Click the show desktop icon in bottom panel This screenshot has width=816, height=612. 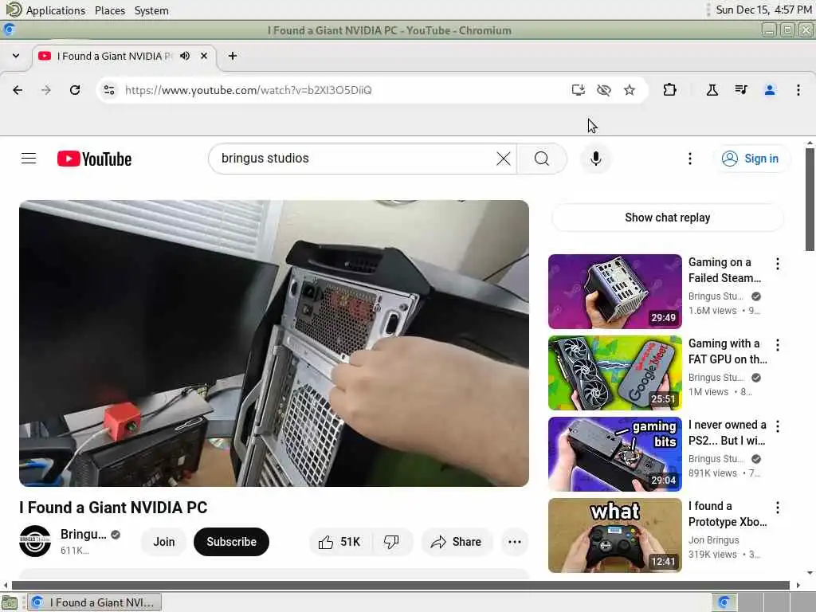pyautogui.click(x=10, y=603)
